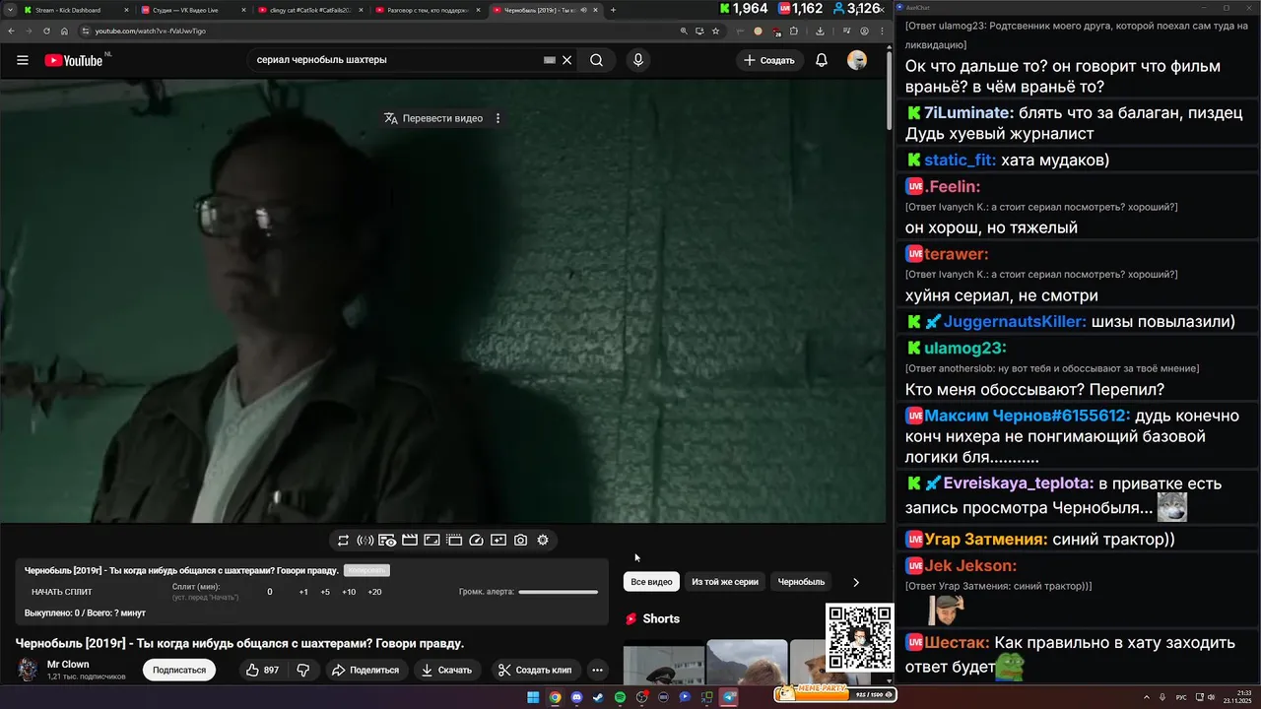Click the 7iLuminate username in chat

(x=968, y=113)
